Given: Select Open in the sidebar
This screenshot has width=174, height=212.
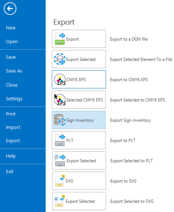Looking at the screenshot, I should 12,42.
